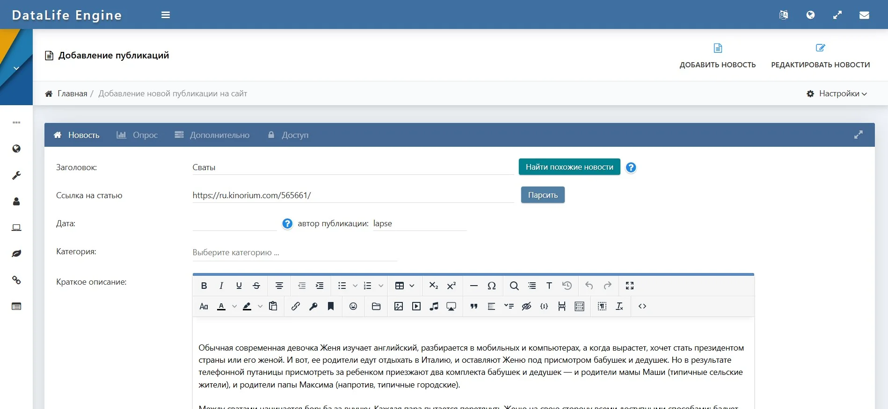888x409 pixels.
Task: Insert a bulleted list
Action: click(x=342, y=286)
